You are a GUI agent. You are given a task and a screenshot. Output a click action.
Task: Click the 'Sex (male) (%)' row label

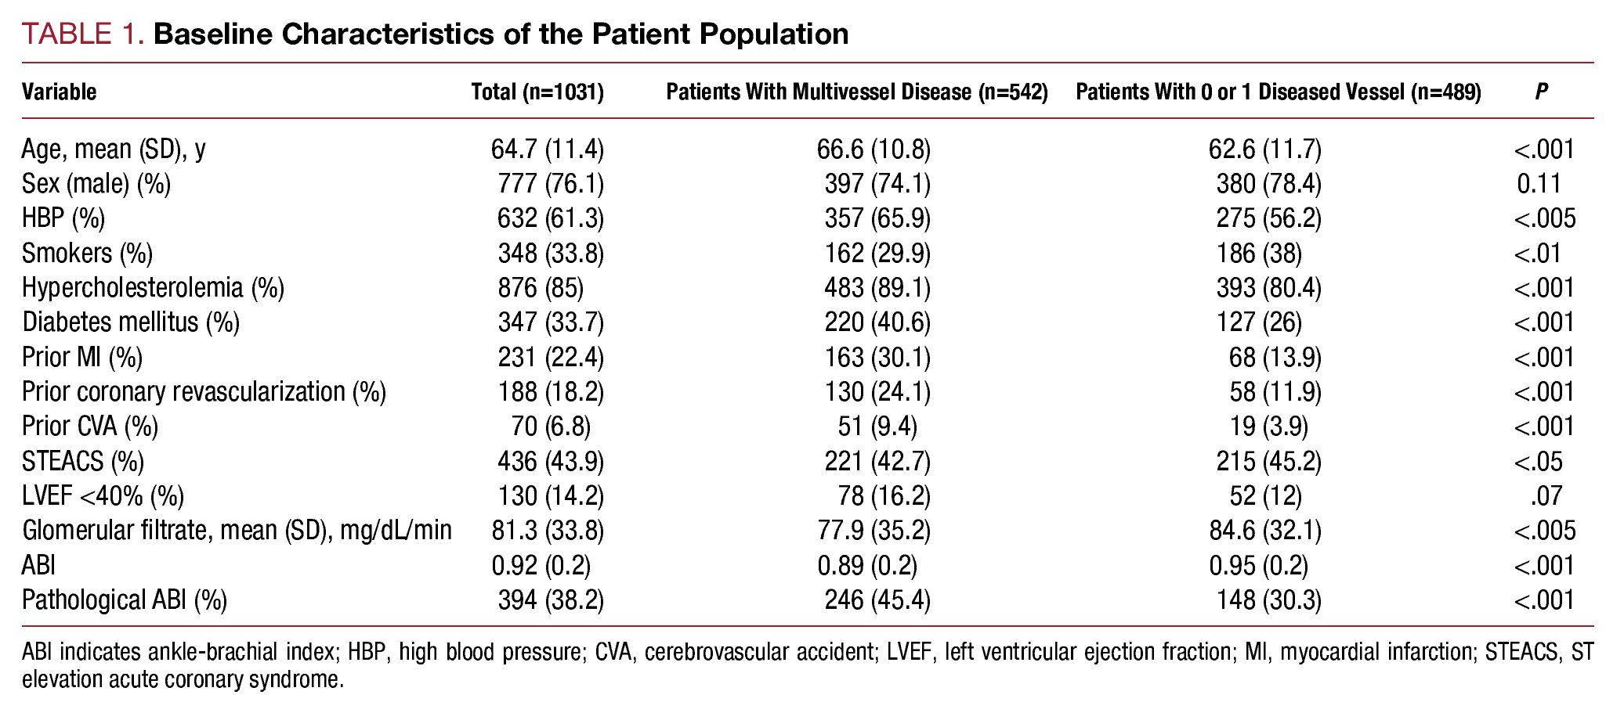pyautogui.click(x=96, y=184)
